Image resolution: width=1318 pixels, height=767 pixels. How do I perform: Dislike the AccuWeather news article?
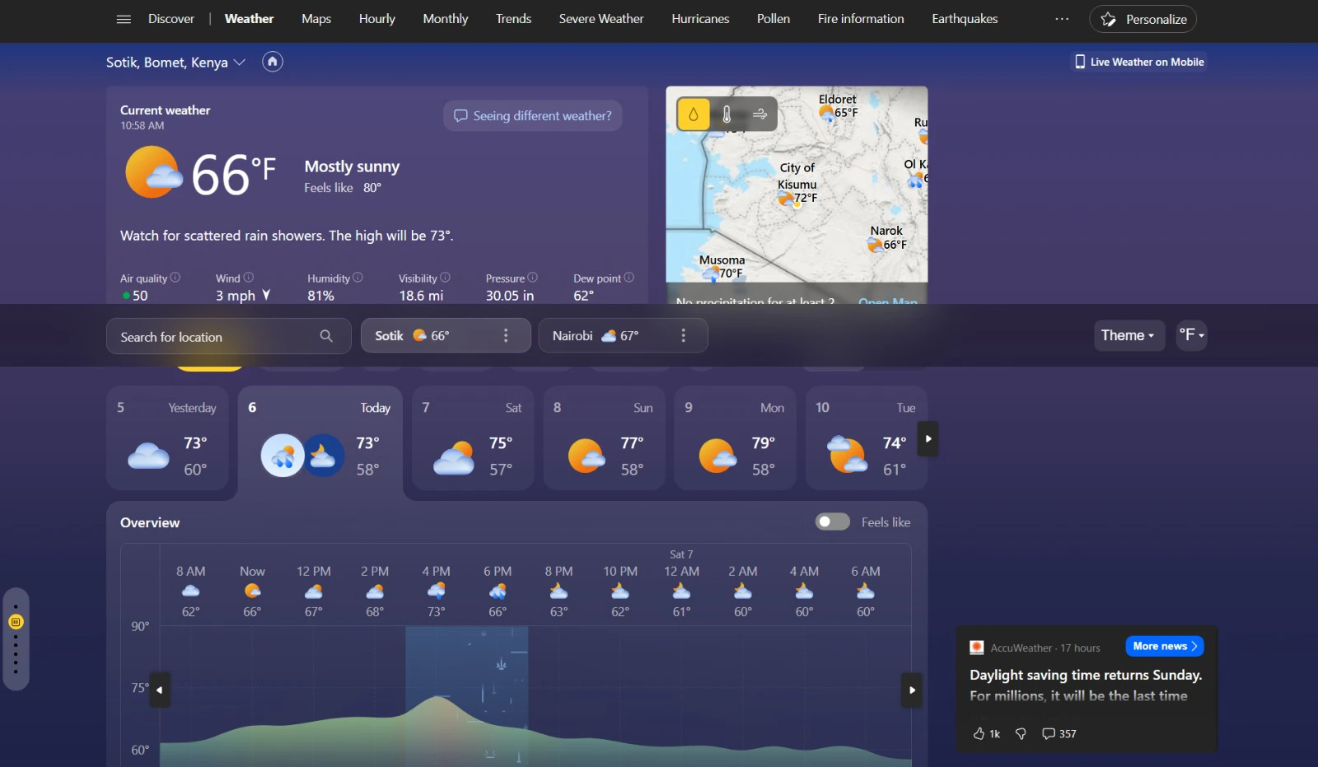[1021, 733]
